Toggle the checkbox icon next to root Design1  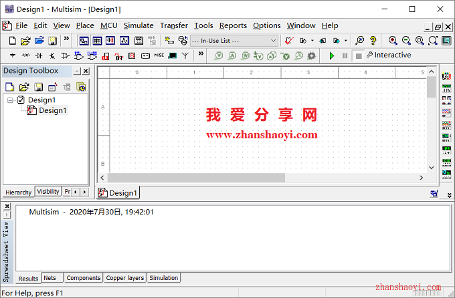point(21,100)
